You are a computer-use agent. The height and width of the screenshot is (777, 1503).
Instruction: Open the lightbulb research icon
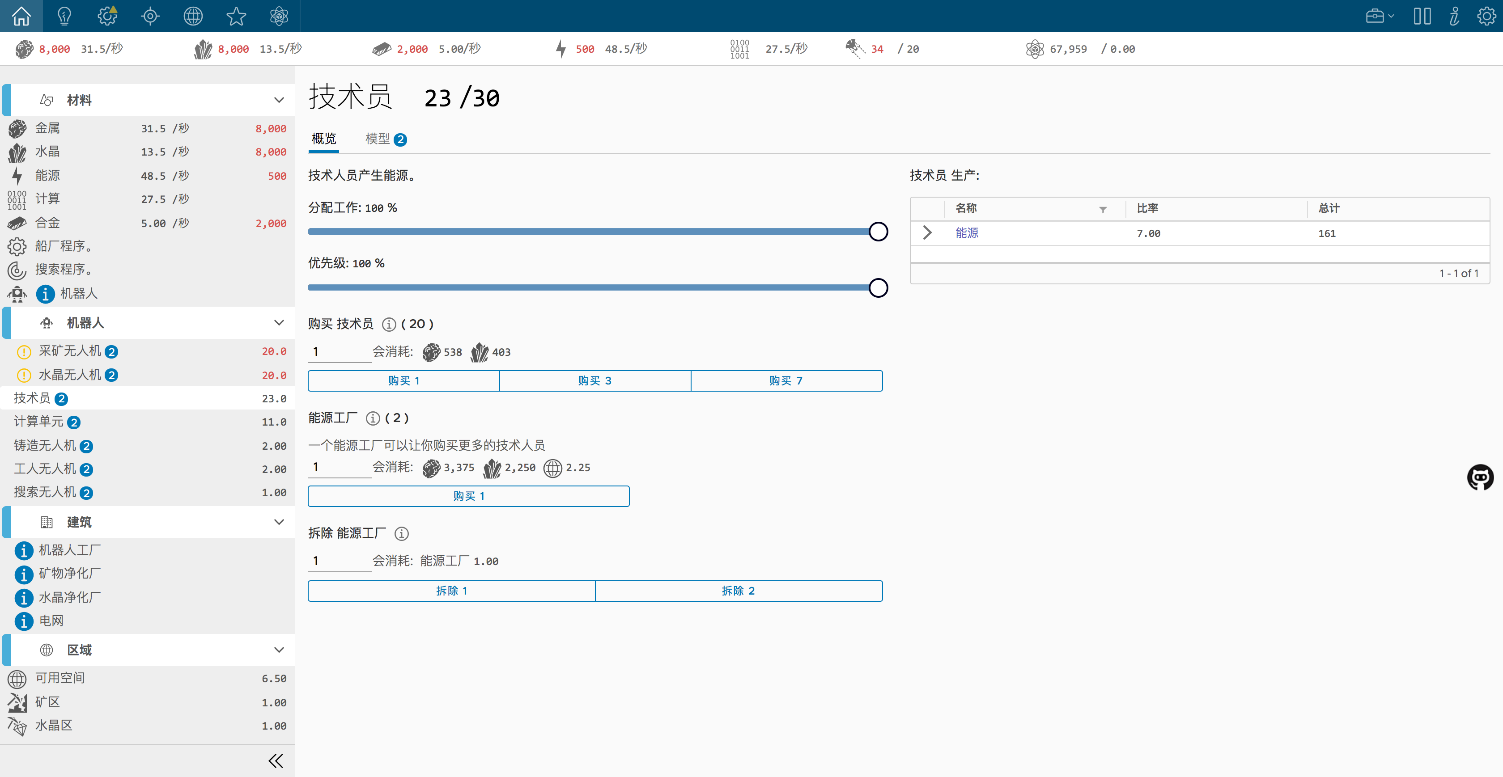64,16
